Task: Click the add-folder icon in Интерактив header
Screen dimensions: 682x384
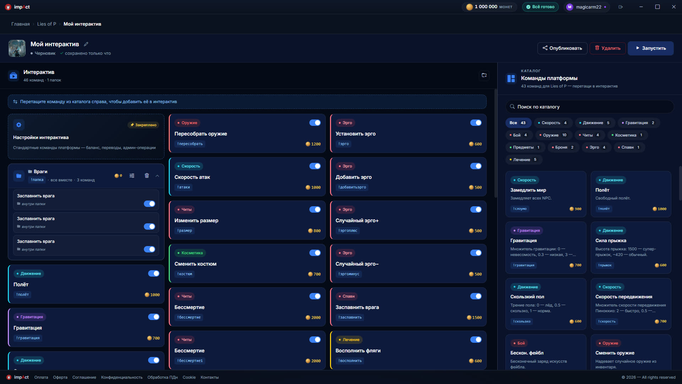Action: [x=484, y=75]
